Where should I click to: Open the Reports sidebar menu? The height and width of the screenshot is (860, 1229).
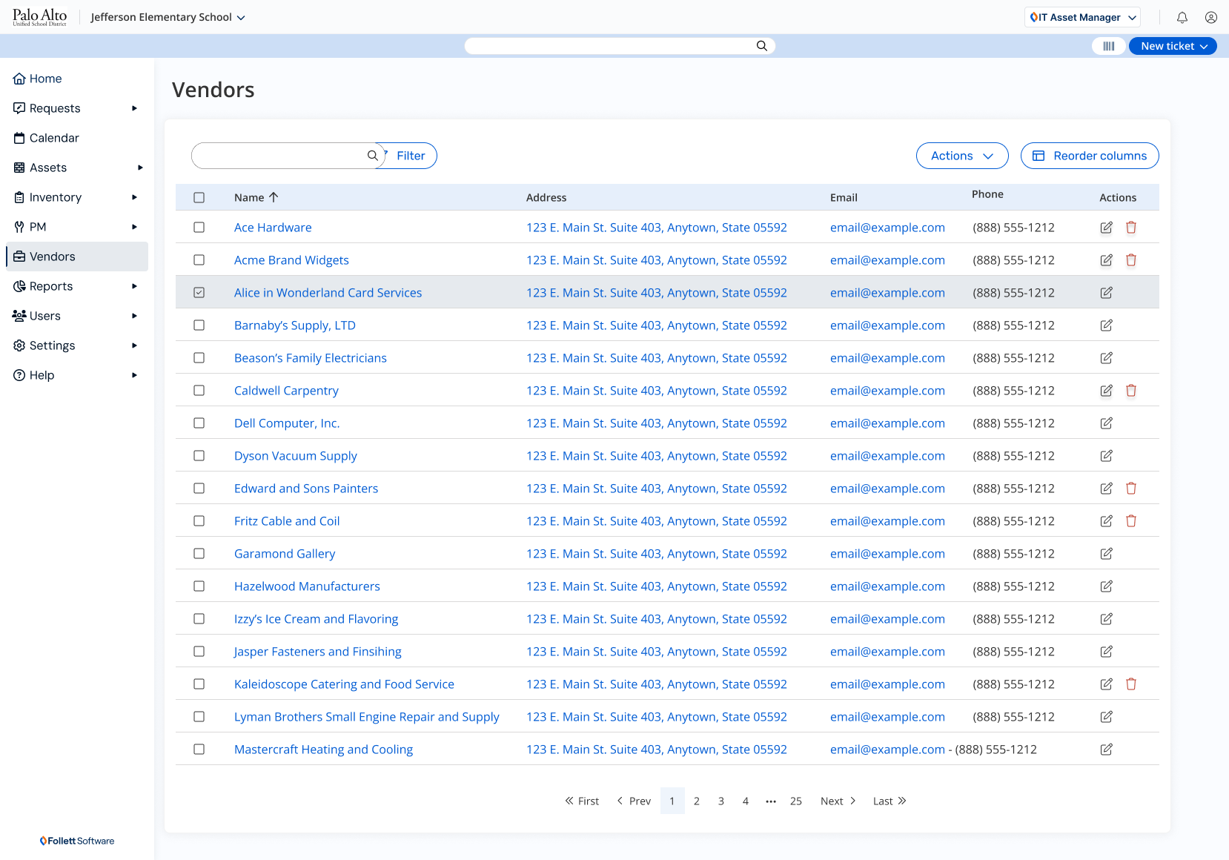50,286
